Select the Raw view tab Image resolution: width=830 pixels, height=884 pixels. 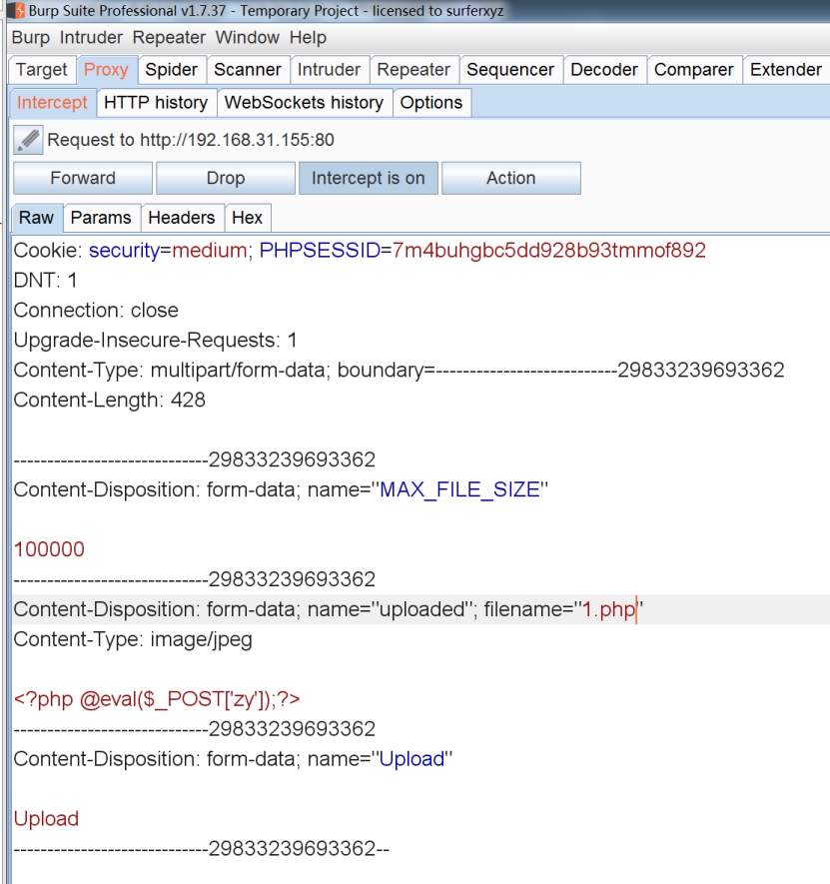tap(37, 218)
